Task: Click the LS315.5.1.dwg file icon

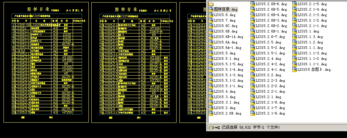Action: pos(211,59)
